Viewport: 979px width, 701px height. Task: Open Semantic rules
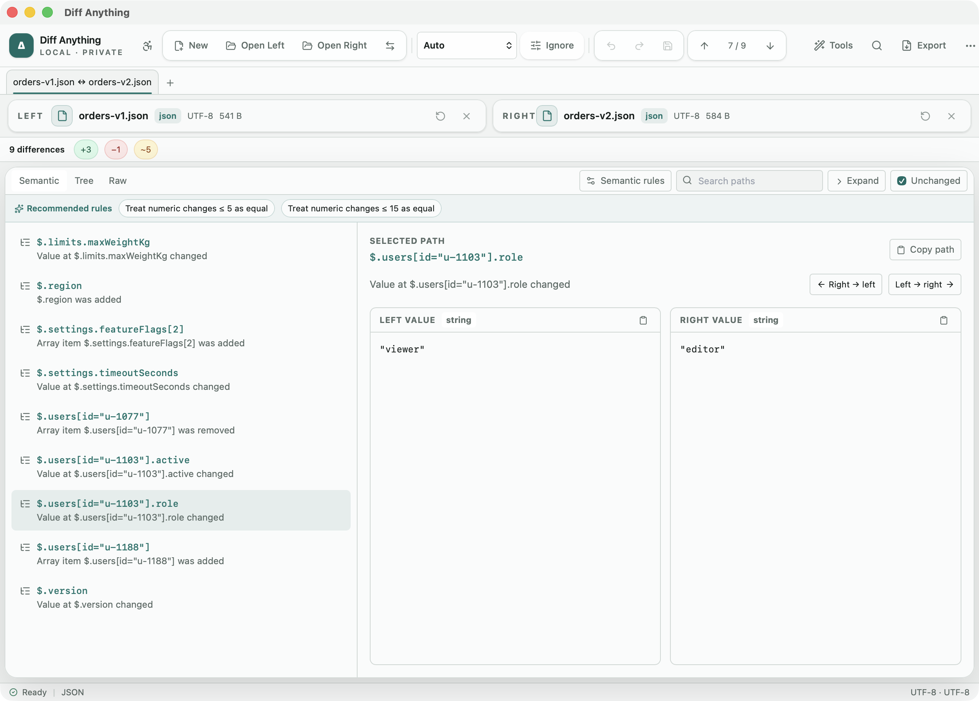pyautogui.click(x=625, y=181)
